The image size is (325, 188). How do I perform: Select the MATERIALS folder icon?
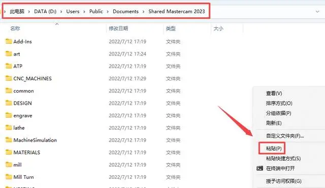pyautogui.click(x=9, y=152)
